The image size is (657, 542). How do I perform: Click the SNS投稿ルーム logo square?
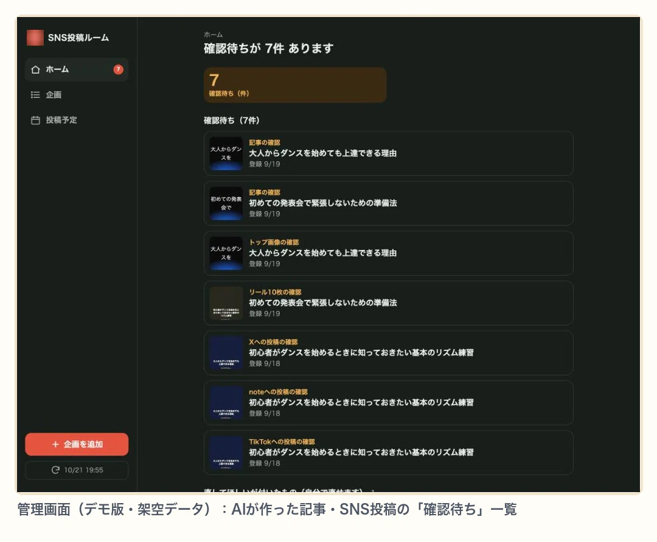coord(35,37)
